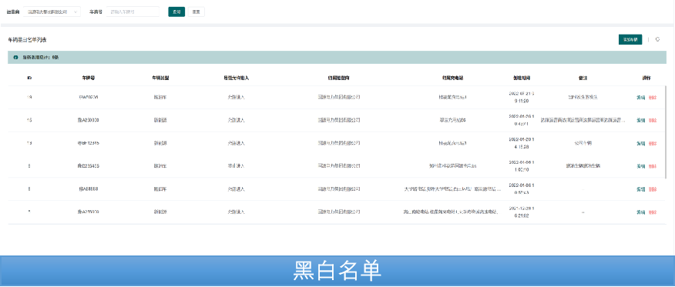675x287 pixels.
Task: Delete the bottom row dated 2021-12-28
Action: [x=653, y=212]
